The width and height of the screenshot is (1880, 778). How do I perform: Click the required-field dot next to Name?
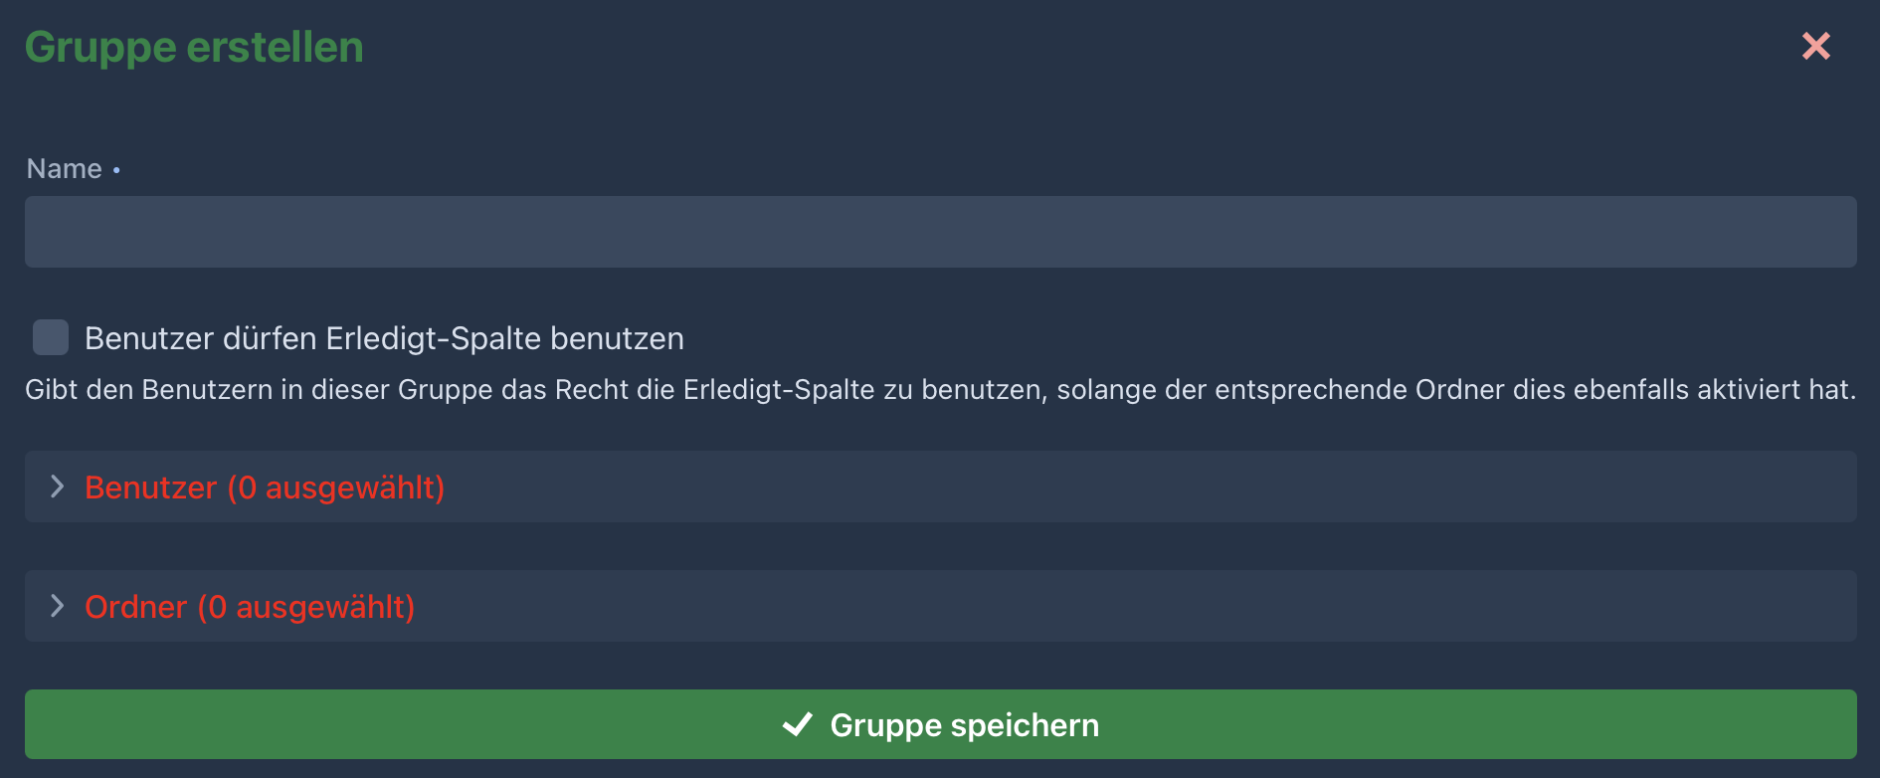pyautogui.click(x=116, y=171)
